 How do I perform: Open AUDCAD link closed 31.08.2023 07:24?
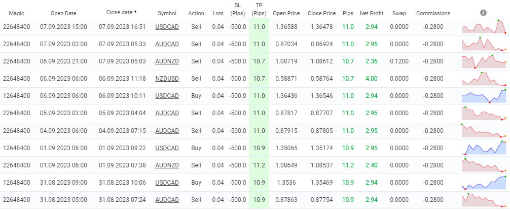click(167, 199)
